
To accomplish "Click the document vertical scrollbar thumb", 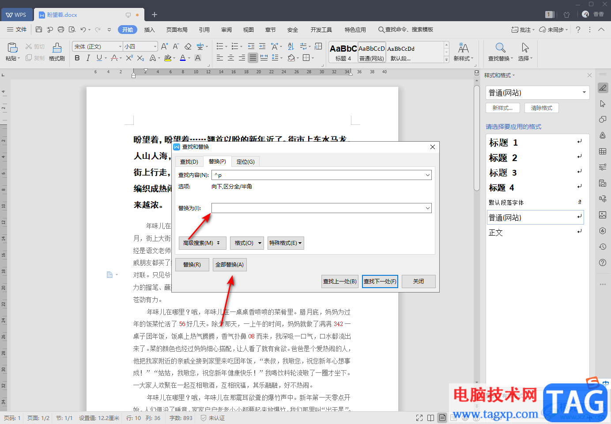I will pyautogui.click(x=476, y=138).
